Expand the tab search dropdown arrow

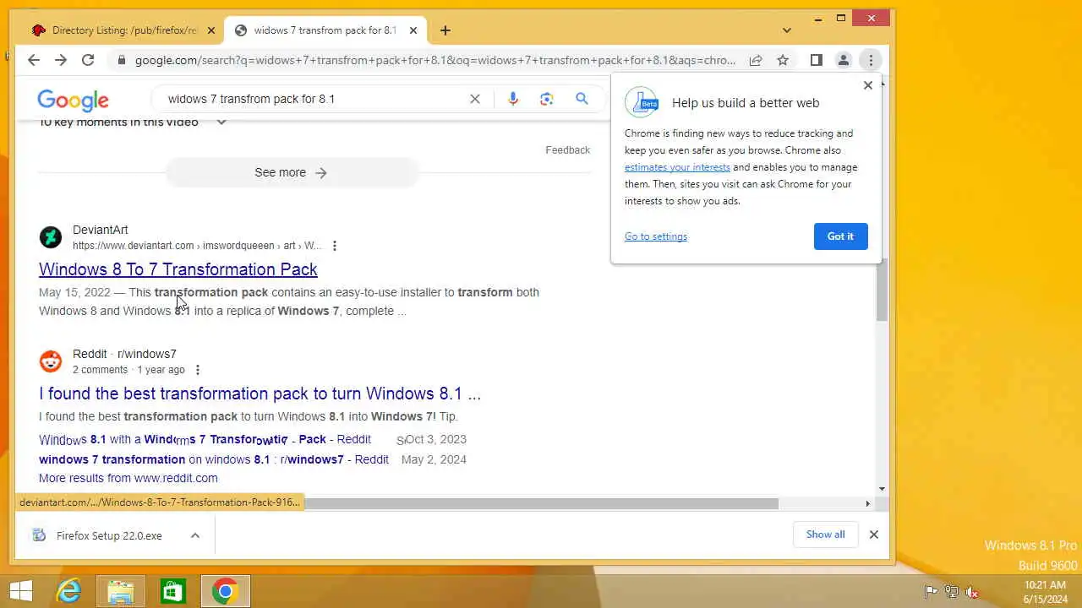(x=787, y=30)
